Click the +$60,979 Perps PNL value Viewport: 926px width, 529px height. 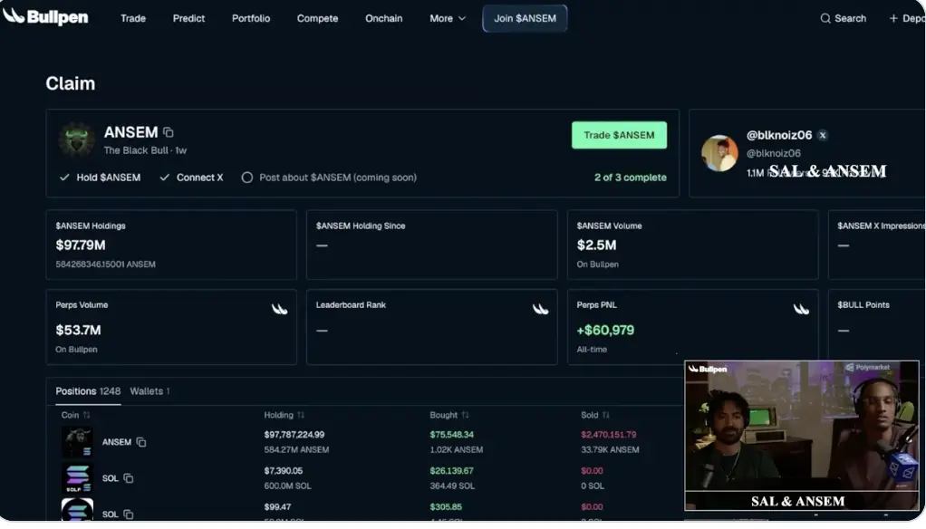[x=605, y=330]
